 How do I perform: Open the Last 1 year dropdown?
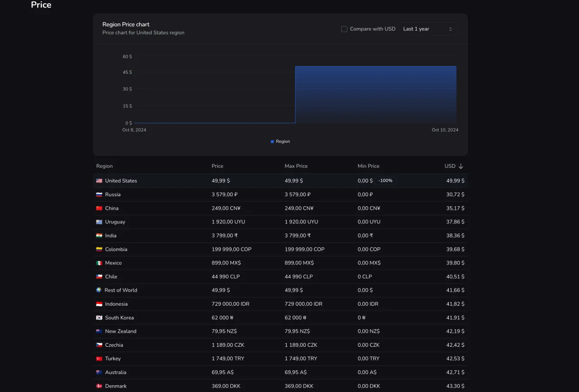click(x=428, y=29)
